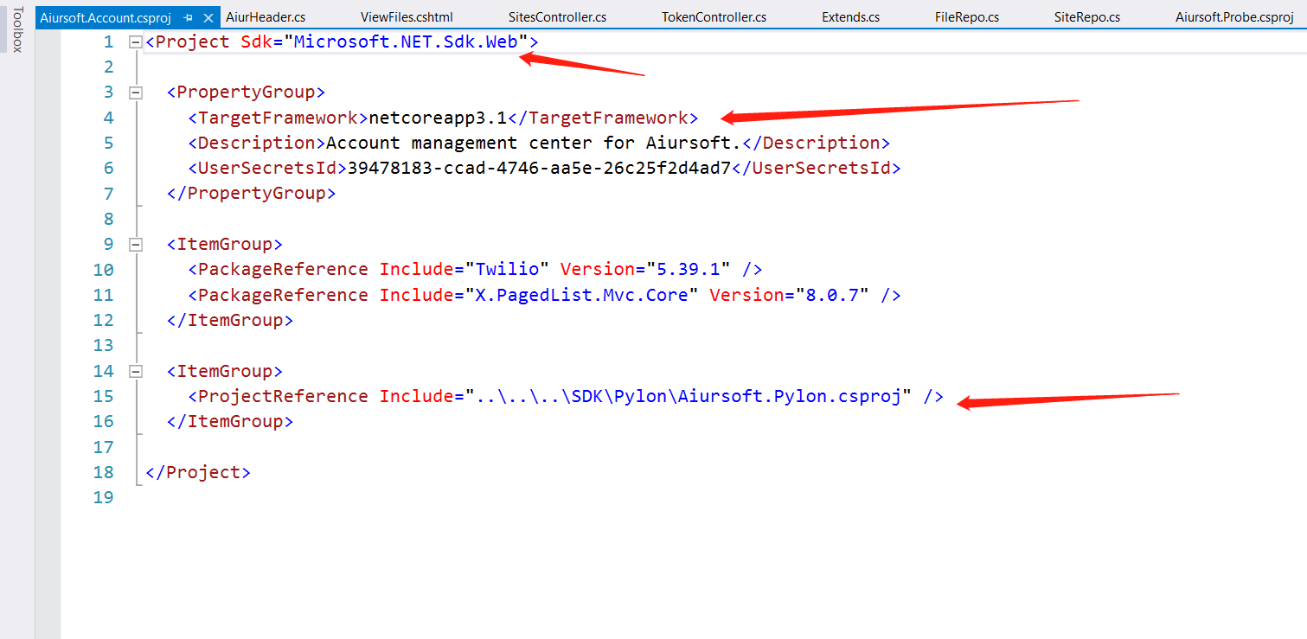This screenshot has width=1307, height=639.
Task: Close the Aiursoft.Account.csproj tab
Action: pyautogui.click(x=208, y=17)
